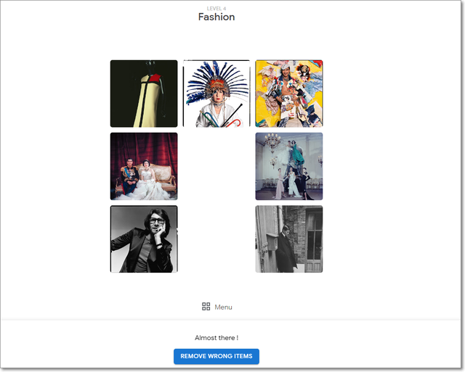
Task: Pick the grayscale man by doorway photo
Action: [x=289, y=239]
